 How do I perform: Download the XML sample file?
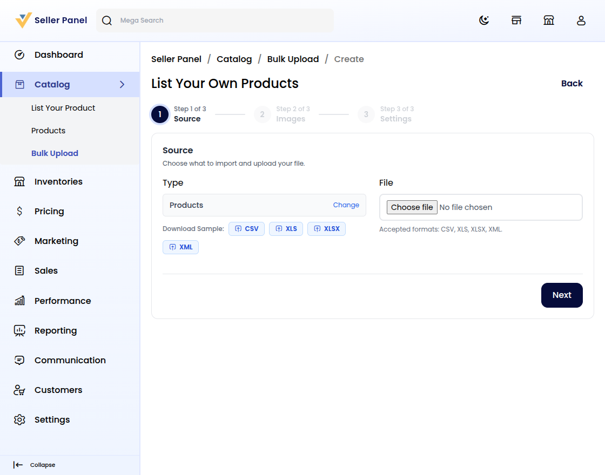pyautogui.click(x=180, y=247)
